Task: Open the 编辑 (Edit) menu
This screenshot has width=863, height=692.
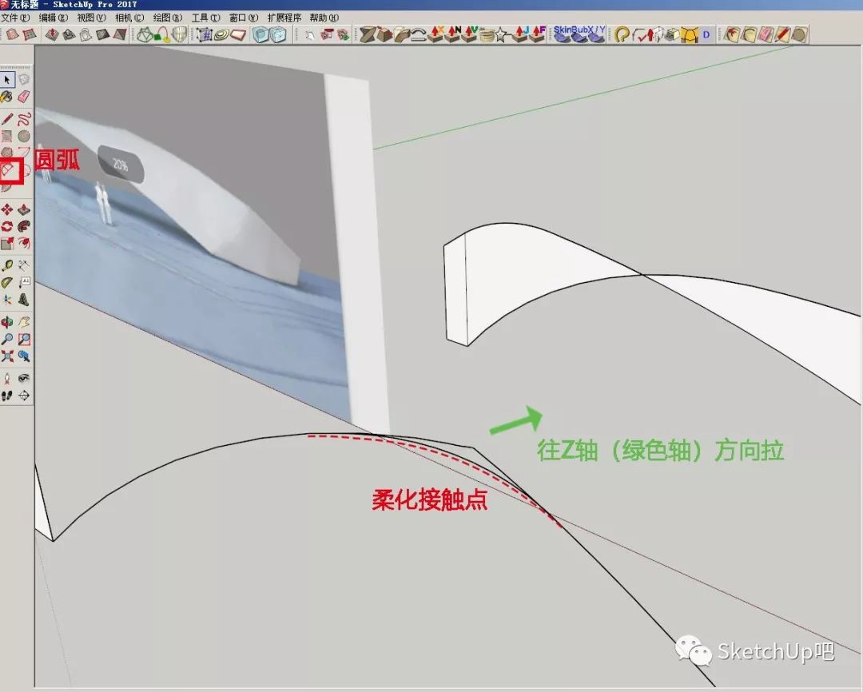Action: [x=54, y=18]
